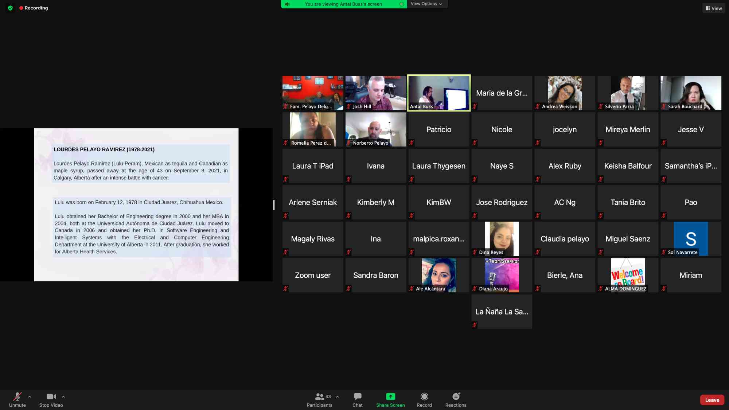Open the Participants panel icon
This screenshot has height=410, width=729.
point(319,397)
